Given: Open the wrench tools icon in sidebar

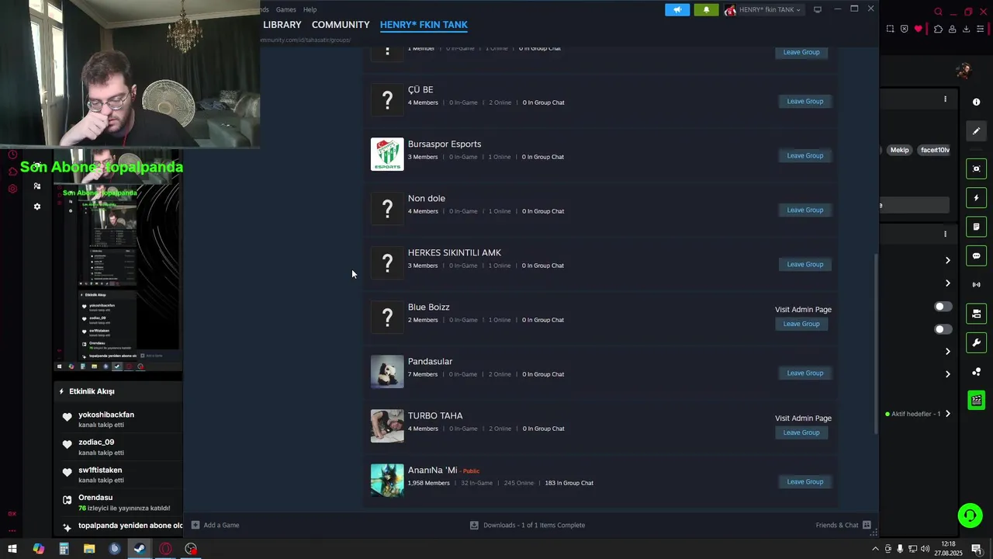Looking at the screenshot, I should (x=976, y=342).
